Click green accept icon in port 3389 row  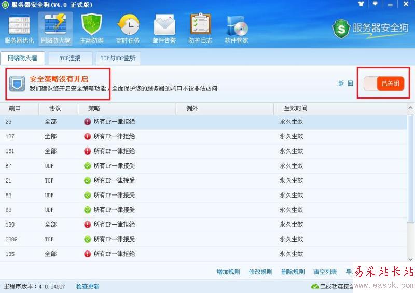pos(87,239)
